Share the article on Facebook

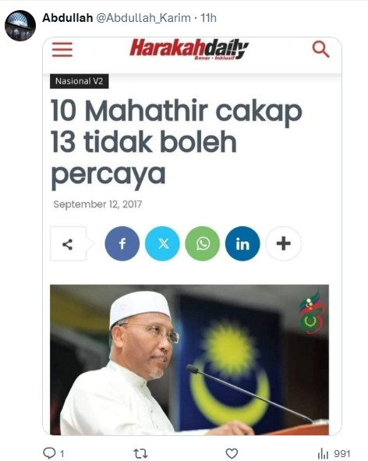(x=122, y=243)
